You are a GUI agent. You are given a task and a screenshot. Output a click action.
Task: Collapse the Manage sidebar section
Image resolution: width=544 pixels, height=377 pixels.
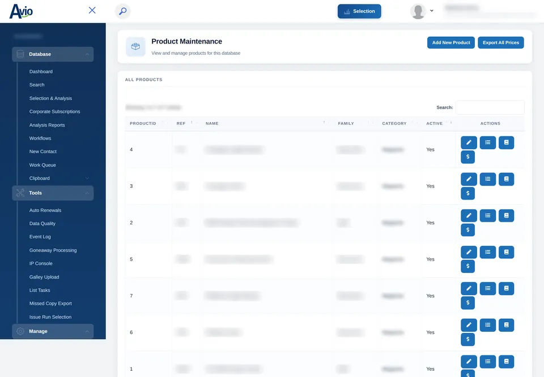click(x=53, y=331)
